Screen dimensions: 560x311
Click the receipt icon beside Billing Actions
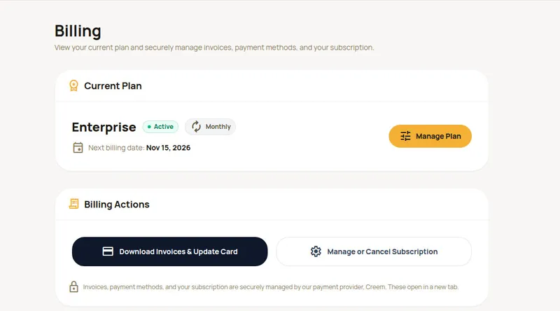coord(74,204)
